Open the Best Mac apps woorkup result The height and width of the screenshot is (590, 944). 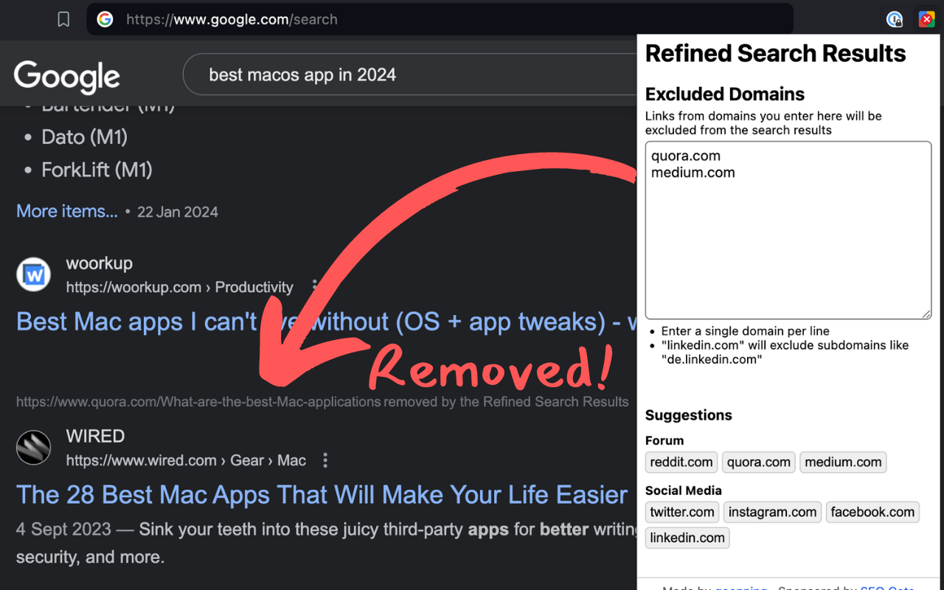pos(326,322)
